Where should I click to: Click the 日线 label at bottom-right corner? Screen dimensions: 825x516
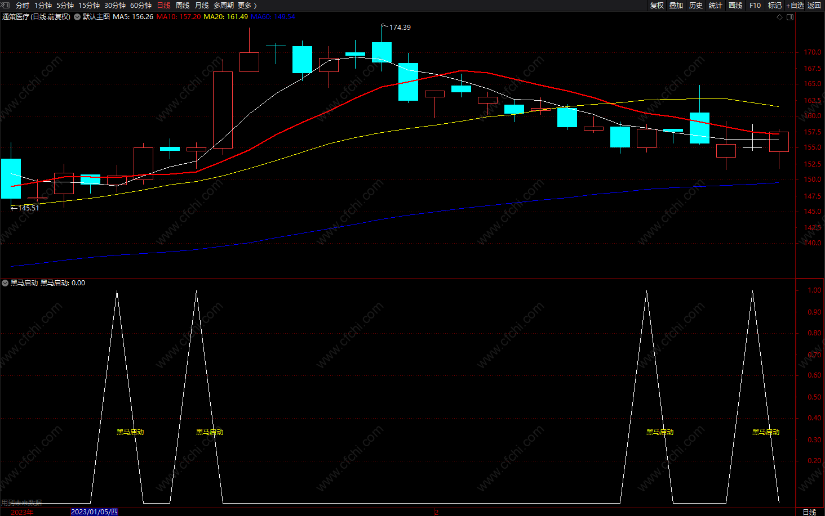coord(809,511)
